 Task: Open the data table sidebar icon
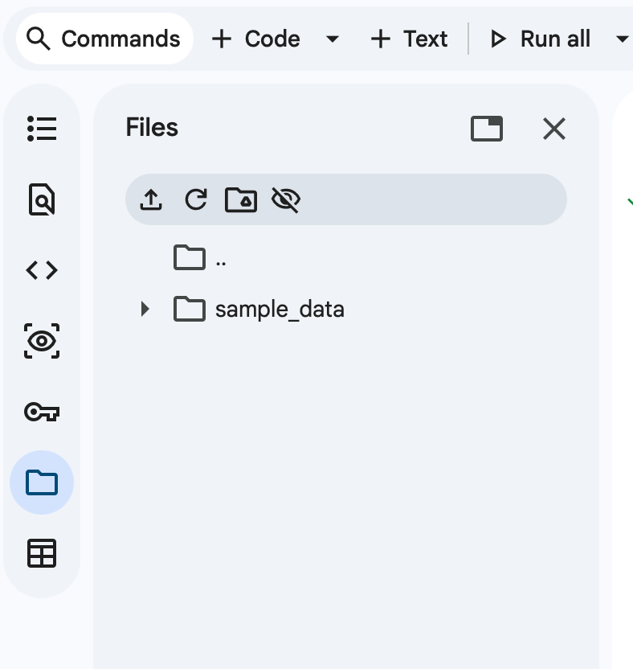click(42, 553)
